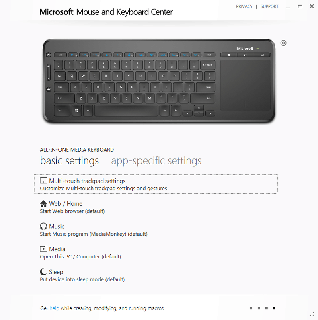Click the Music headphones icon

pyautogui.click(x=43, y=226)
